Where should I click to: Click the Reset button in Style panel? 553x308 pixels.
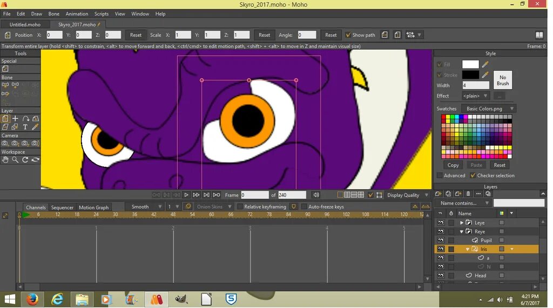499,165
